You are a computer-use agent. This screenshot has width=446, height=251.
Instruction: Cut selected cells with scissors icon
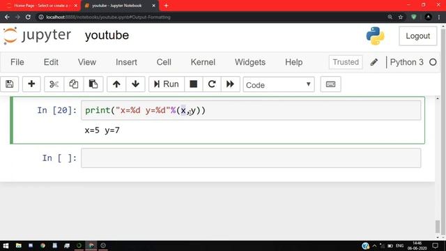pos(54,84)
